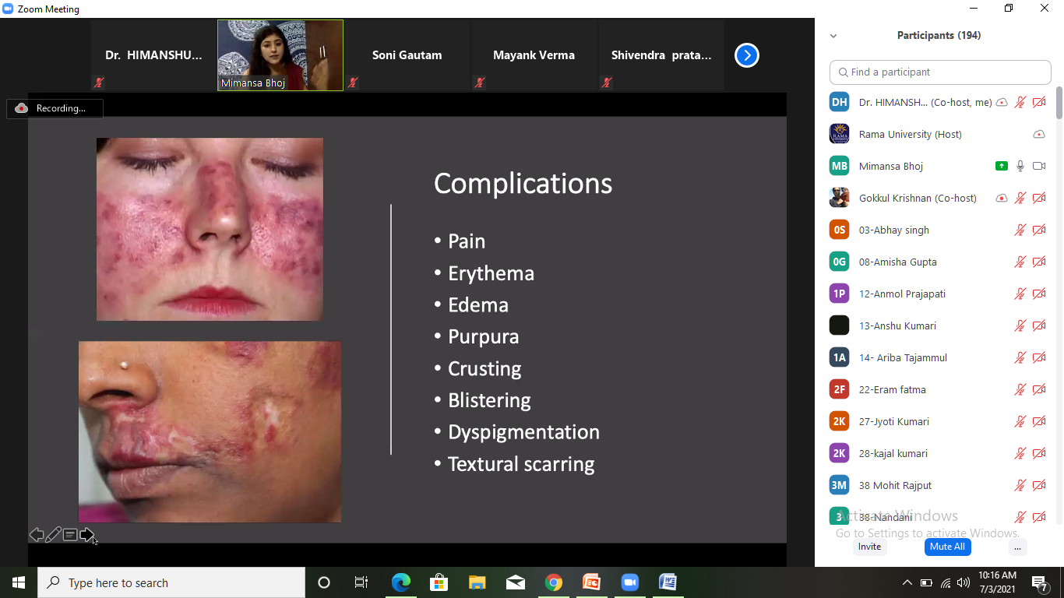Click Rama University's recording cloud icon
The height and width of the screenshot is (598, 1064).
click(x=1039, y=134)
